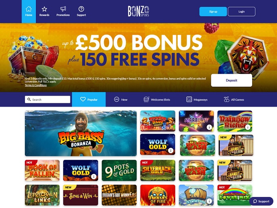Show info for Finn and the Swirly Spin
The image size is (277, 208).
click(209, 201)
